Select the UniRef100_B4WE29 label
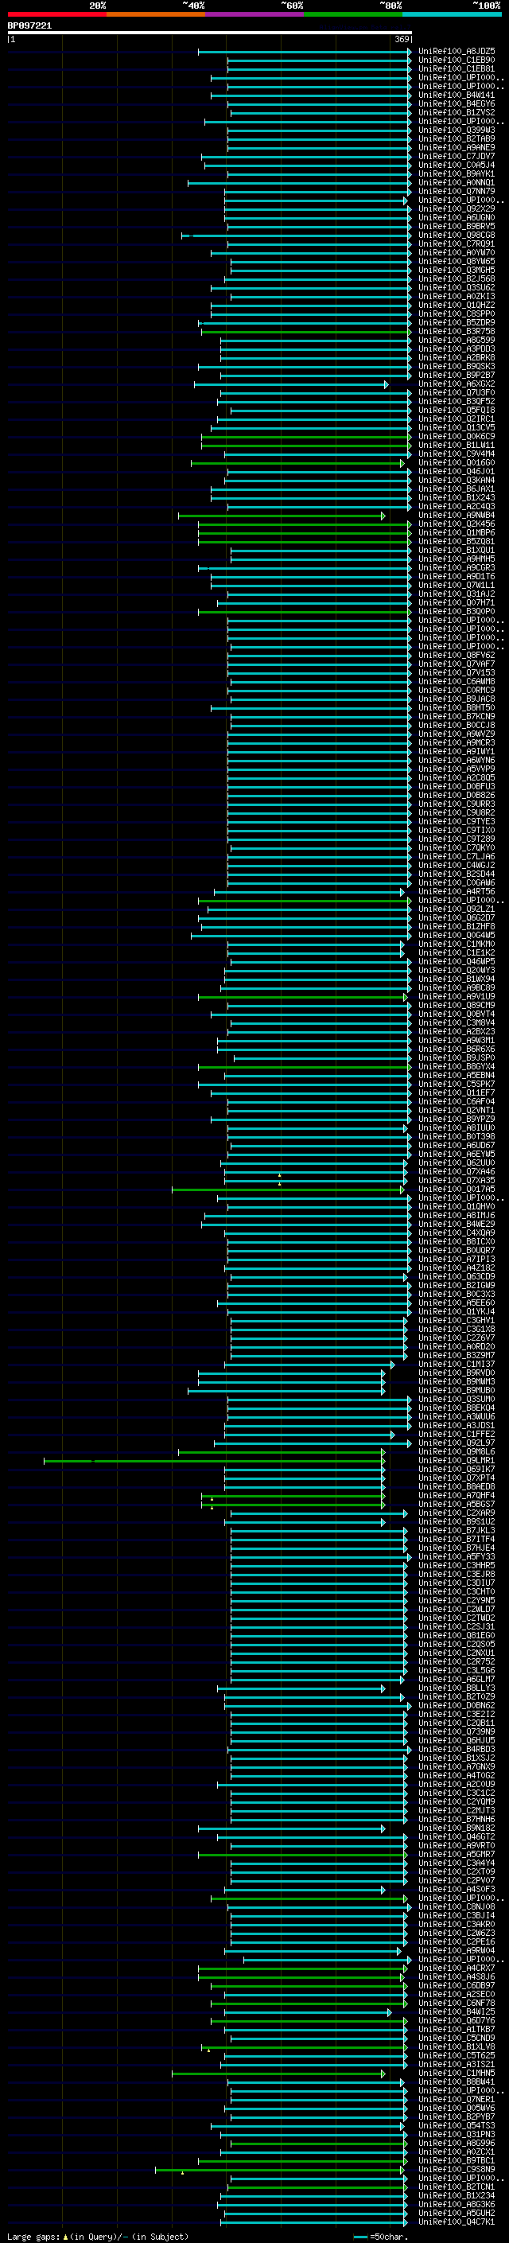The width and height of the screenshot is (509, 2243). tap(457, 1225)
